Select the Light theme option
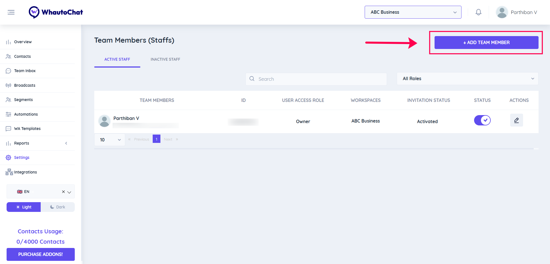Image resolution: width=550 pixels, height=264 pixels. (x=24, y=207)
